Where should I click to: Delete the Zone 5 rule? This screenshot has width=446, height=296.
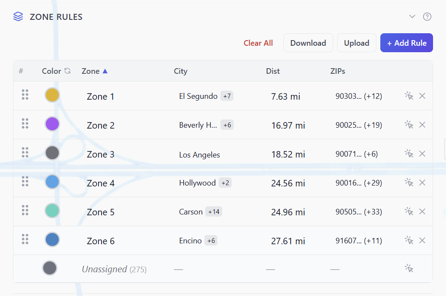pyautogui.click(x=422, y=211)
